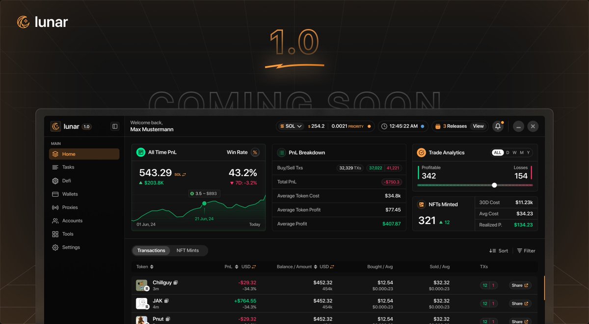Click the JAK PnL +$764.55
This screenshot has height=324, width=589.
point(245,300)
